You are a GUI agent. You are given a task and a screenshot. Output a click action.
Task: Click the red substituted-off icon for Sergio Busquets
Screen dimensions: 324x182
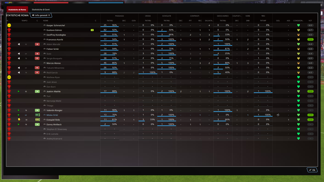pyautogui.click(x=37, y=58)
